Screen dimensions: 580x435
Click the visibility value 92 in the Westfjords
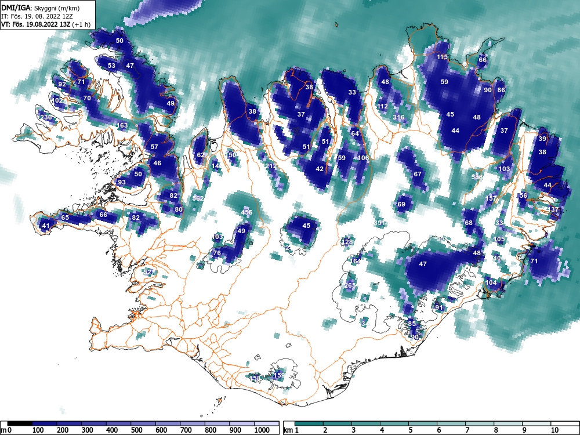coord(62,84)
